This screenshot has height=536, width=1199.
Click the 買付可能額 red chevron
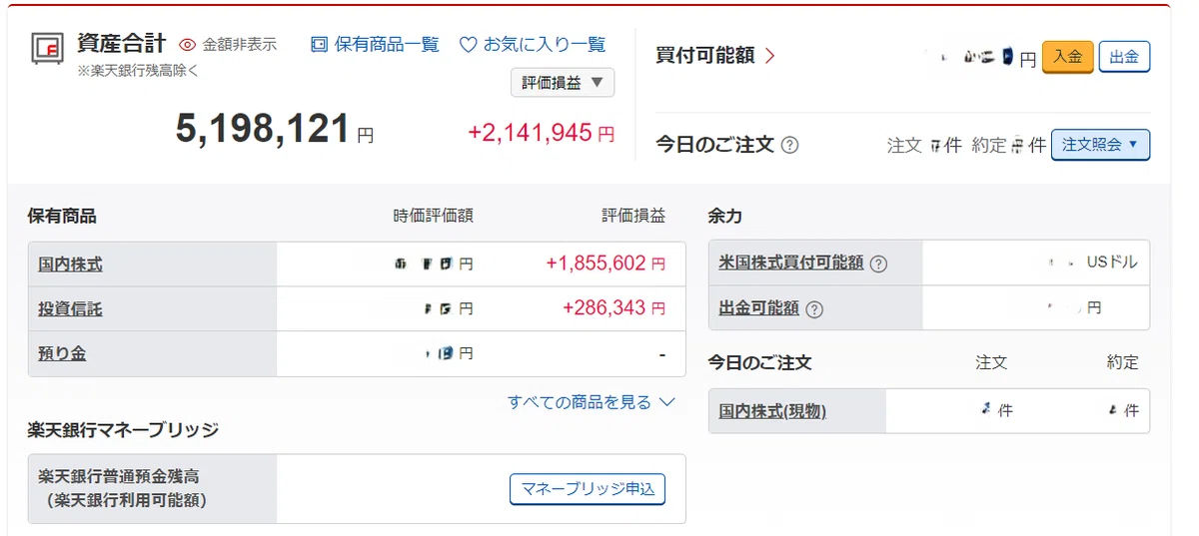(x=770, y=56)
